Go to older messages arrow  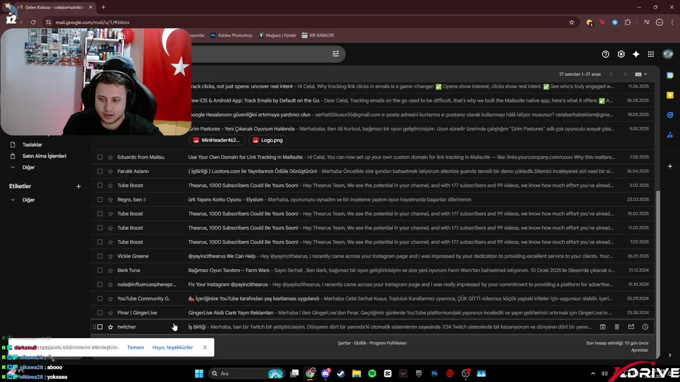coord(625,74)
